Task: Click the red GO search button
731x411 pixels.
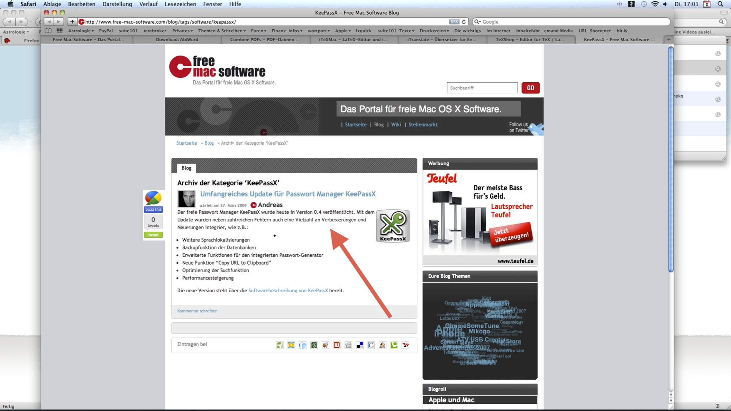Action: click(x=530, y=88)
